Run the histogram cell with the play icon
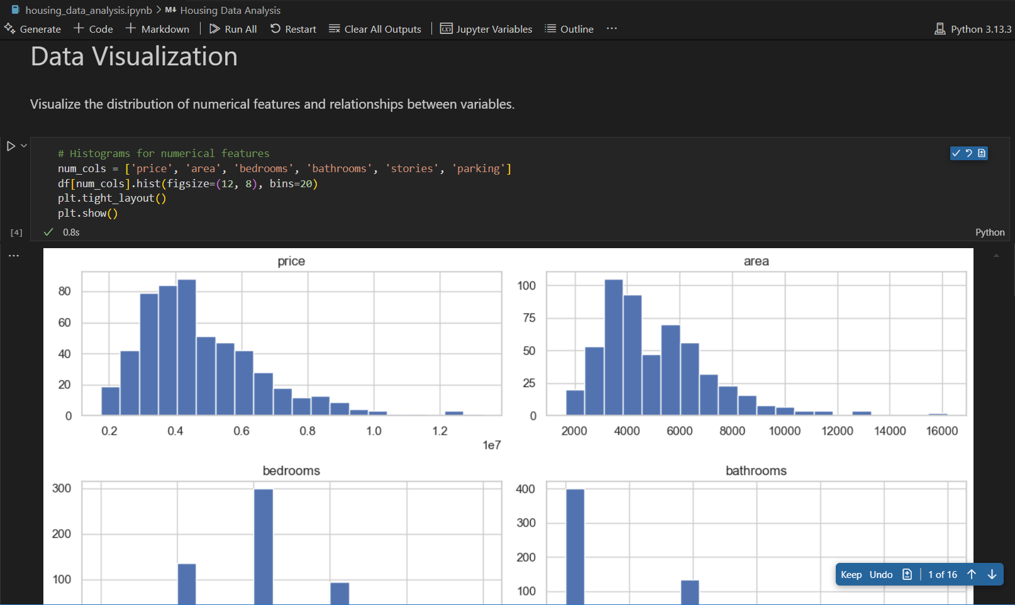This screenshot has height=605, width=1015. (11, 146)
